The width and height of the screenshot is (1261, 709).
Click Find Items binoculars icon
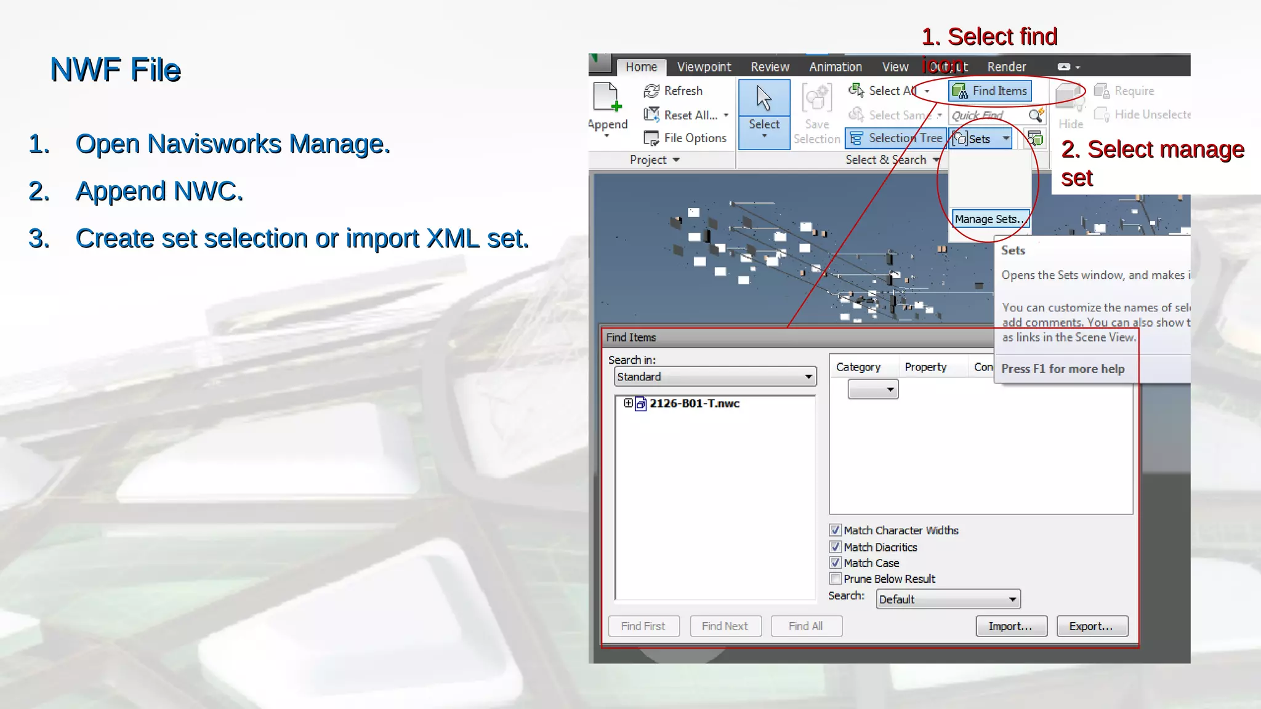(960, 92)
